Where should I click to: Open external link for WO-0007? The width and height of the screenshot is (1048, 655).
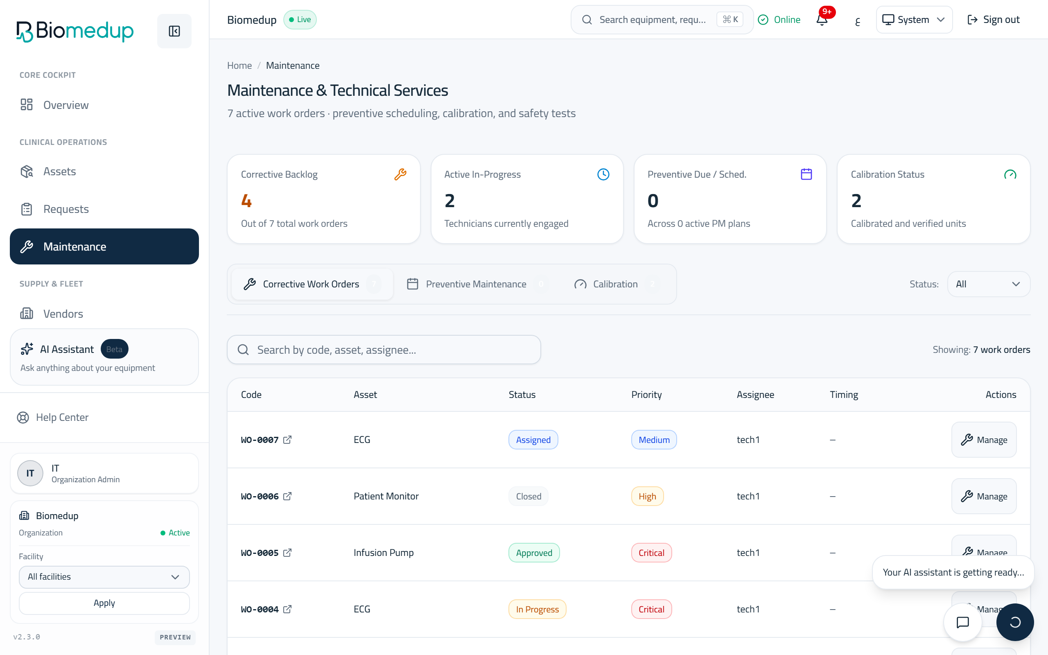[287, 440]
